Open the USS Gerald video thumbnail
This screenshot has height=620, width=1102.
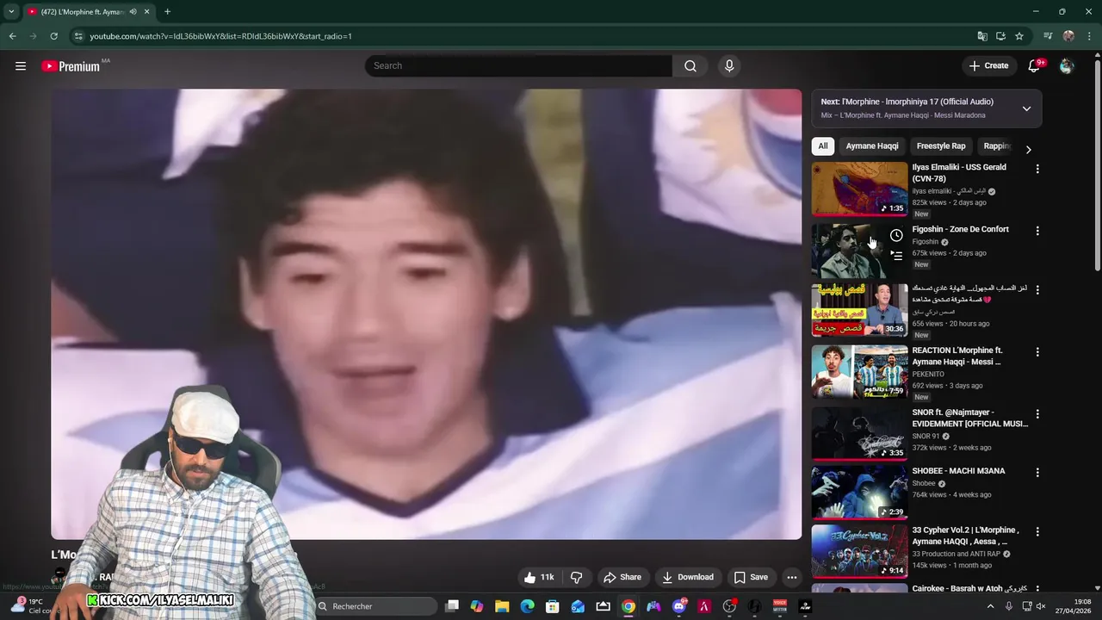tap(859, 189)
